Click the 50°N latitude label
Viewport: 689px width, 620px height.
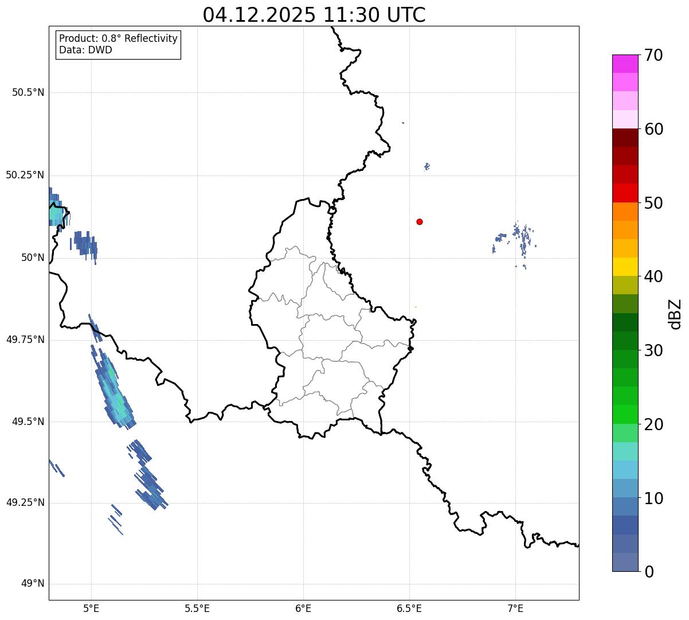33,258
